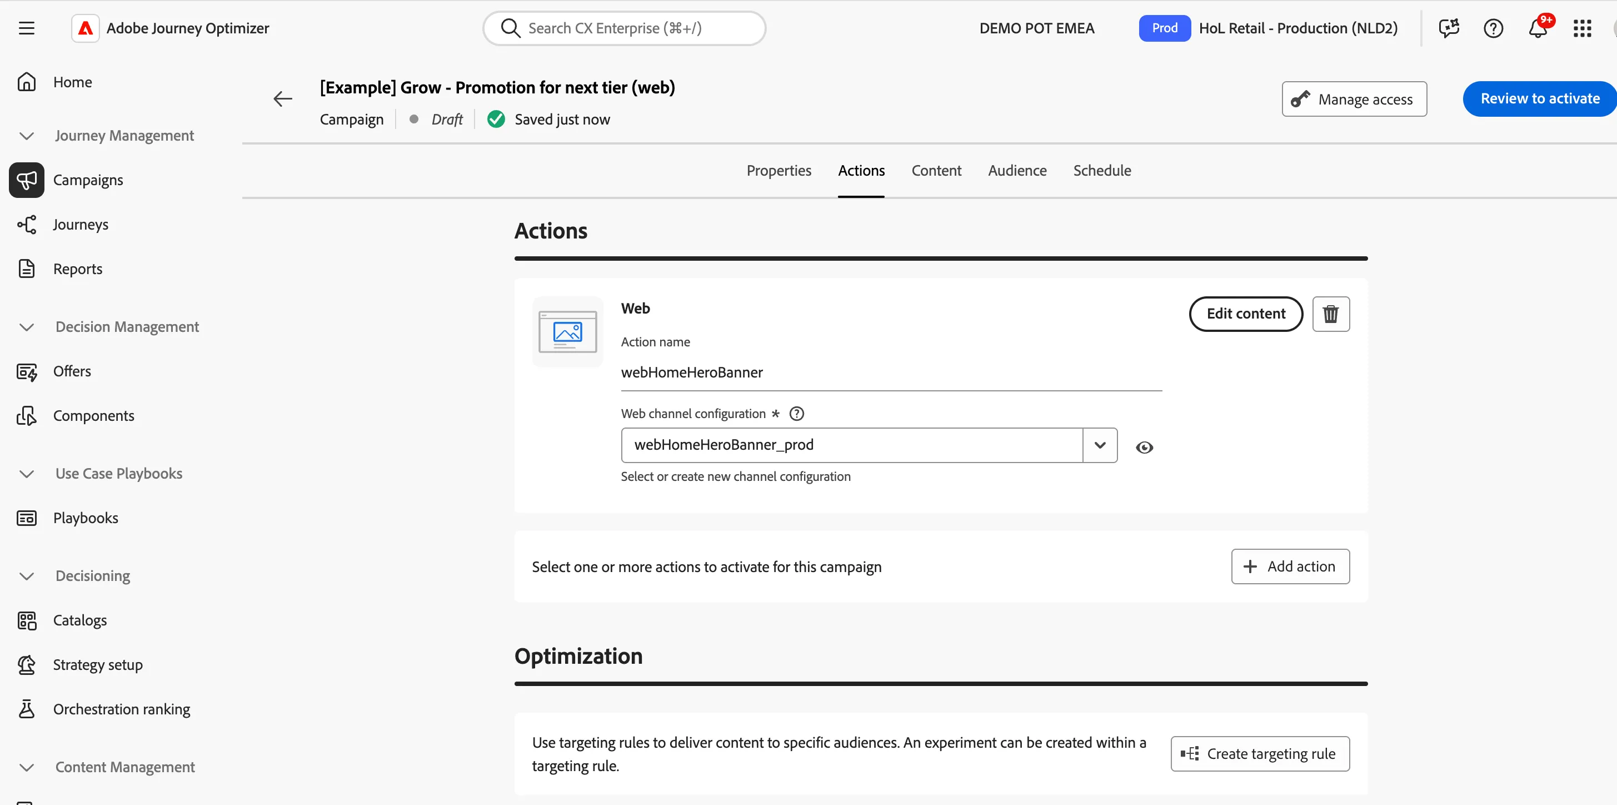Collapse the Content Management section
Image resolution: width=1617 pixels, height=805 pixels.
pos(26,768)
